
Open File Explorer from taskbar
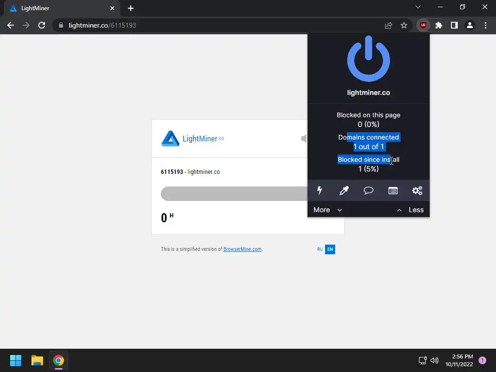(x=37, y=360)
